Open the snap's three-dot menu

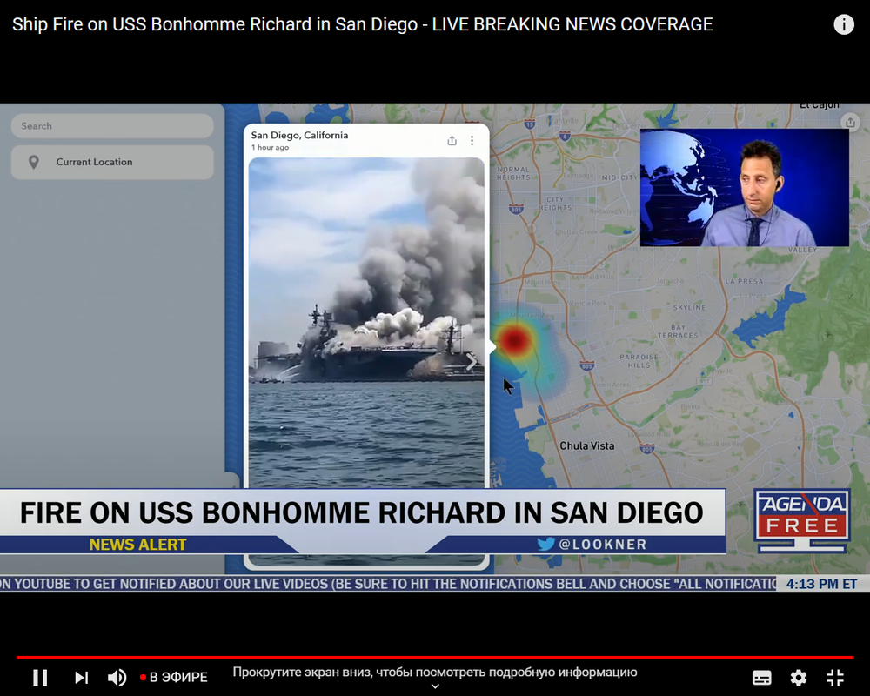pos(472,140)
